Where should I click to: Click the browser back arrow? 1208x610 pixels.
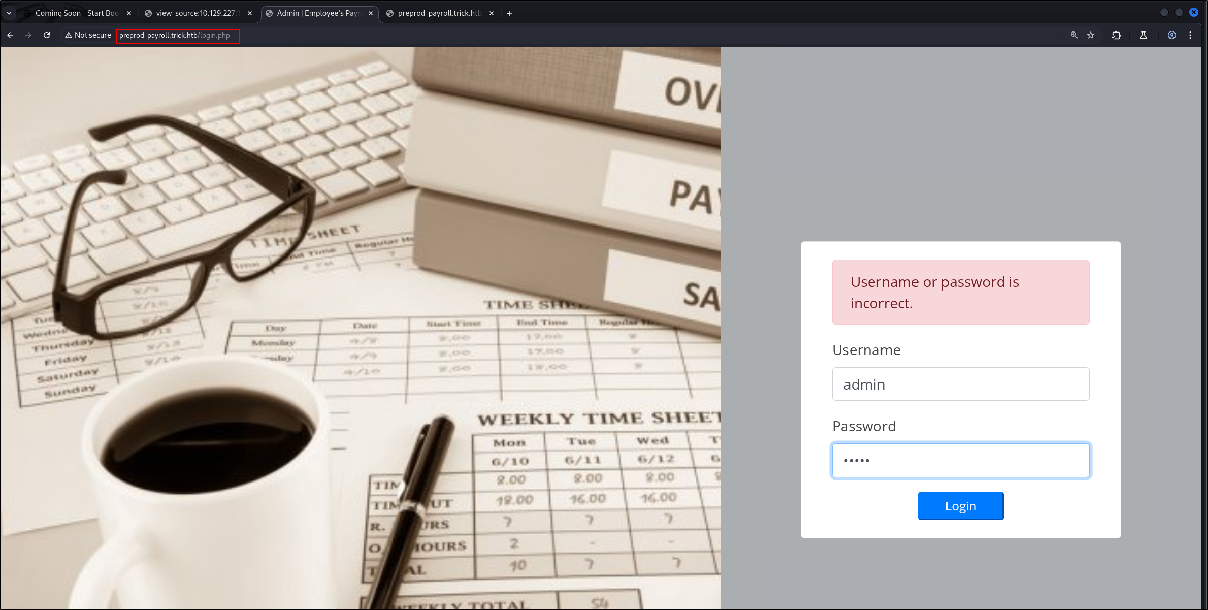(x=10, y=35)
